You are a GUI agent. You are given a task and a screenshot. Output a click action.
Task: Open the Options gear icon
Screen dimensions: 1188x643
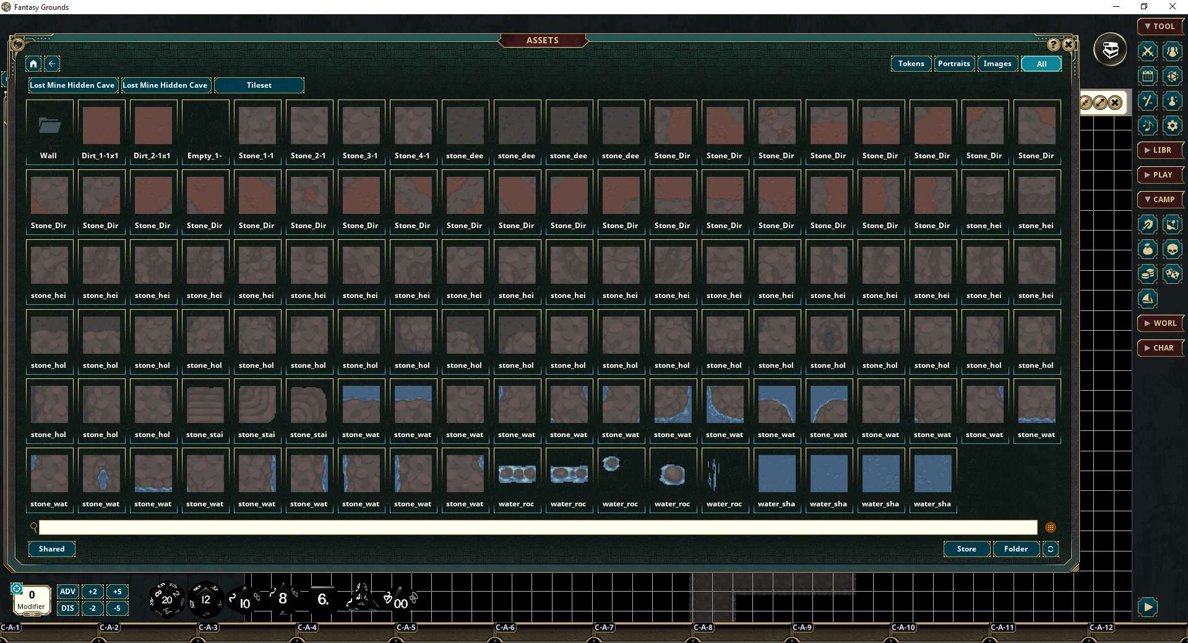(1173, 126)
